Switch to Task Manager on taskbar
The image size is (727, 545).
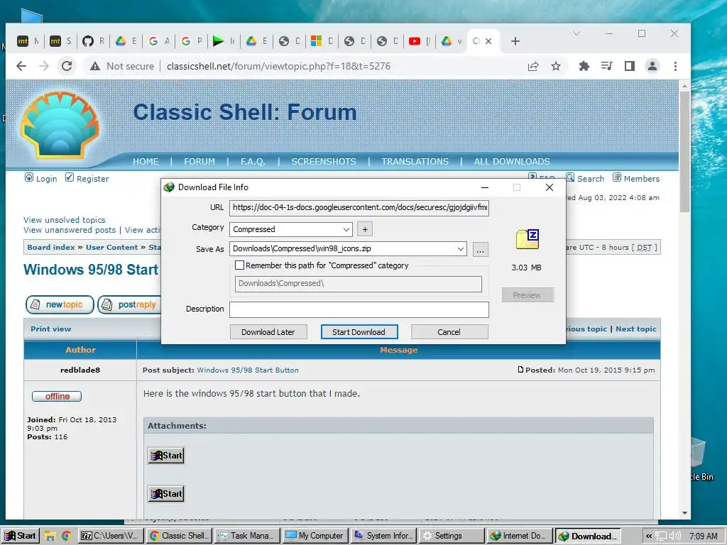click(x=248, y=536)
